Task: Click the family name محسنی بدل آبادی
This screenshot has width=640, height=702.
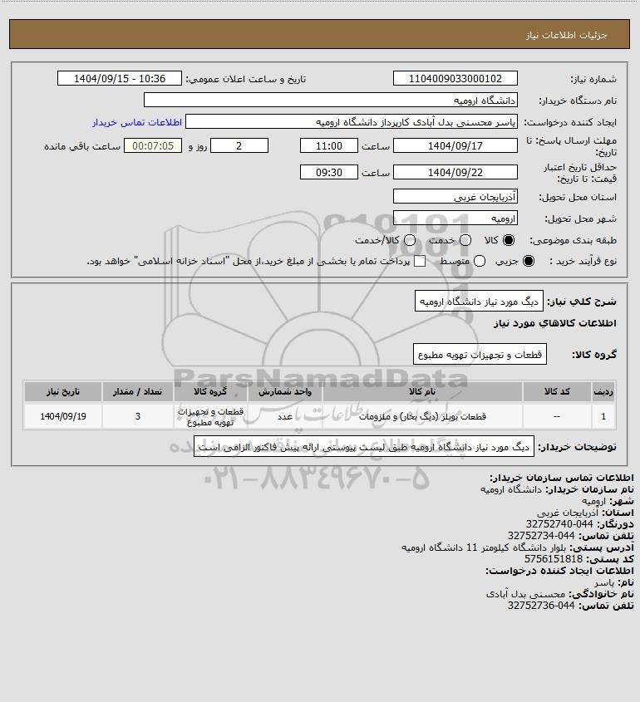Action: pos(526,594)
